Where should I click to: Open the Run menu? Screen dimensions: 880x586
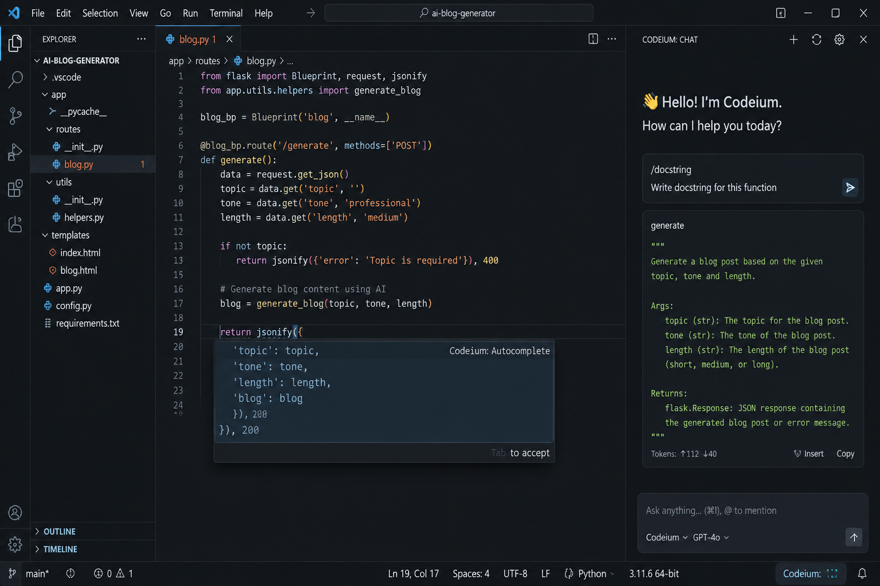click(190, 13)
